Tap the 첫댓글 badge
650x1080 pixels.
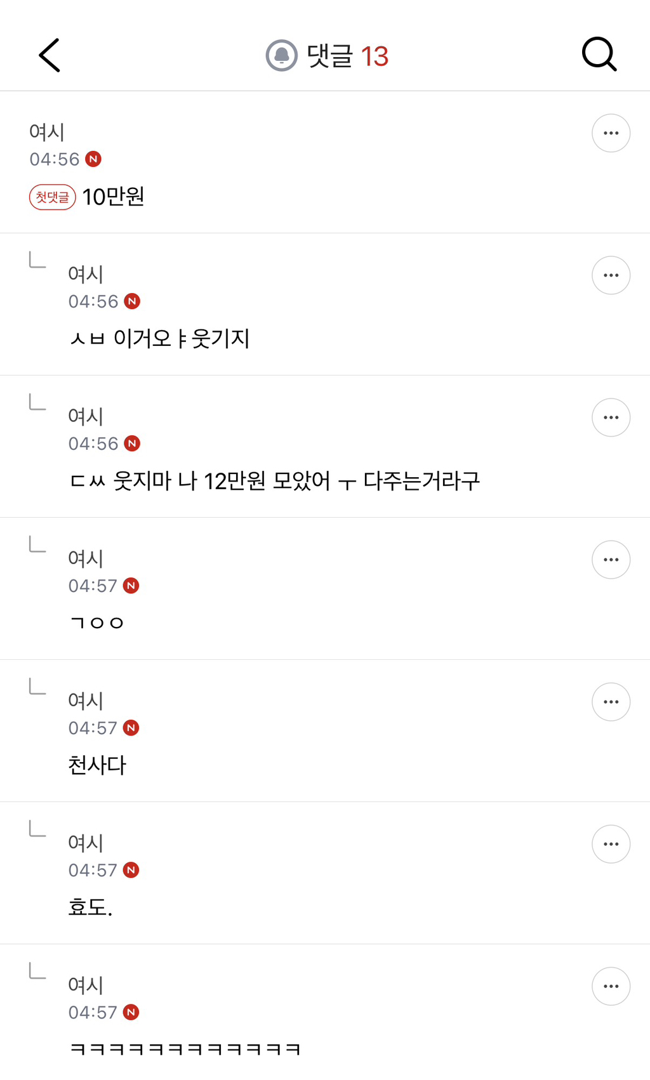tap(53, 197)
